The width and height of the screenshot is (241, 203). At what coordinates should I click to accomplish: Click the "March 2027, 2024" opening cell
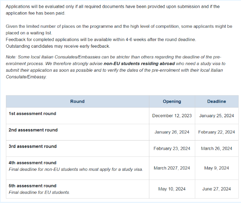pos(172,168)
